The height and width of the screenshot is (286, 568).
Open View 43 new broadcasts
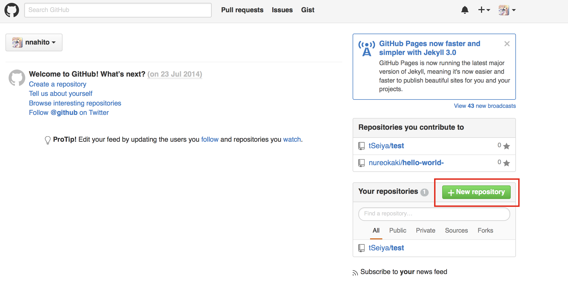[x=484, y=106]
